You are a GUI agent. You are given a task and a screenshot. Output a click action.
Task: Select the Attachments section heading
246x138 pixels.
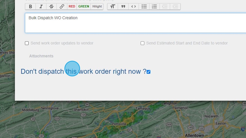(x=41, y=56)
